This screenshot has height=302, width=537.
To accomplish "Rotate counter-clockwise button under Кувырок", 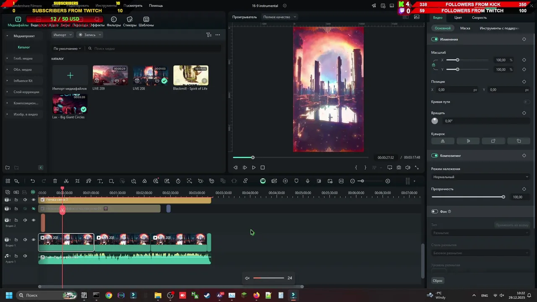I will coord(519,141).
